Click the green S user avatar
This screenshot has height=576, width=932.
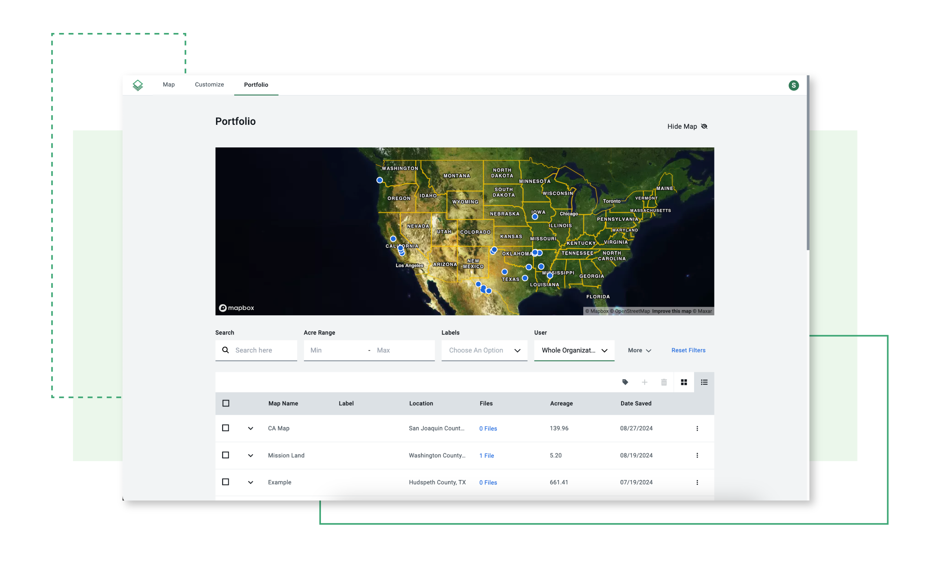tap(794, 85)
